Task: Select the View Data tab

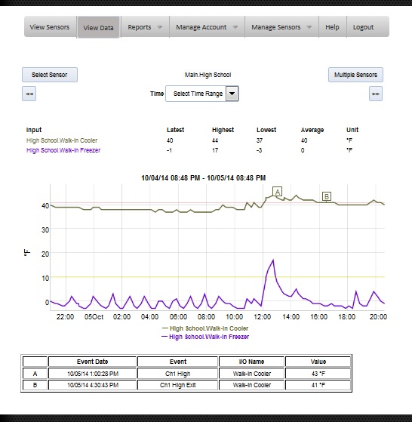Action: coord(98,27)
